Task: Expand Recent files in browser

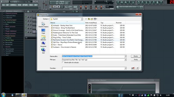Action: [x=10, y=40]
